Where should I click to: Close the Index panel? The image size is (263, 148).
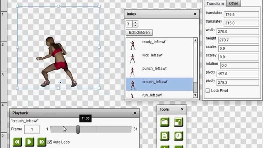(x=195, y=14)
